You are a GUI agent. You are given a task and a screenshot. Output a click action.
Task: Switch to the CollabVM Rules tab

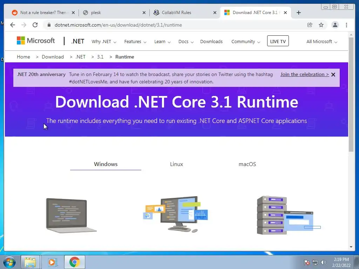point(184,13)
